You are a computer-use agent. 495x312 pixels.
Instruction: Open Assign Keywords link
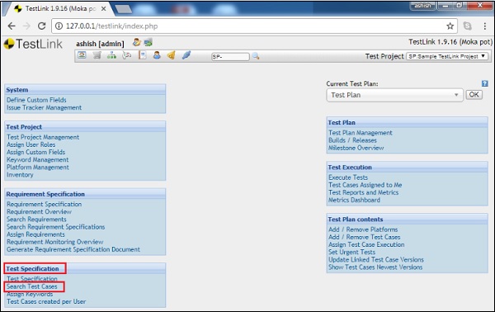[x=30, y=295]
